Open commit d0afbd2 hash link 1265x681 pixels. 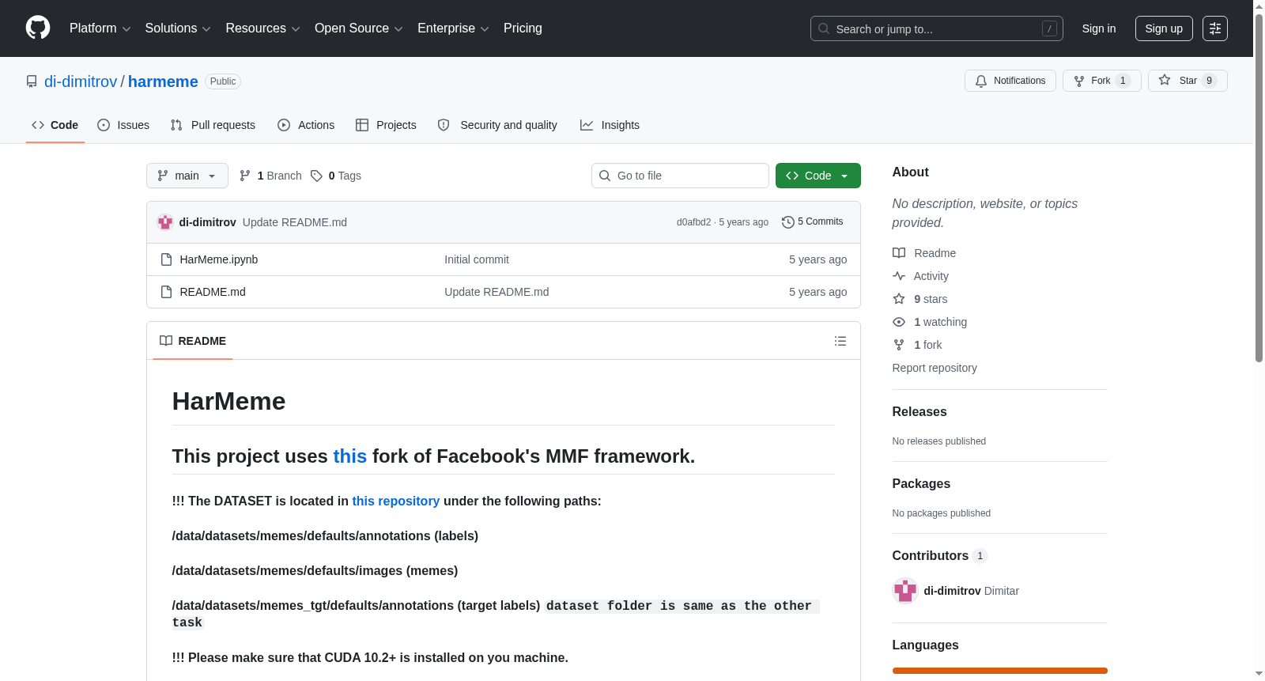point(693,222)
